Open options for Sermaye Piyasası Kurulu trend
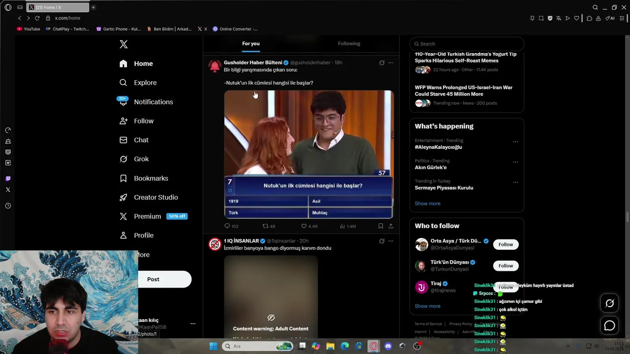This screenshot has width=630, height=354. 515,182
